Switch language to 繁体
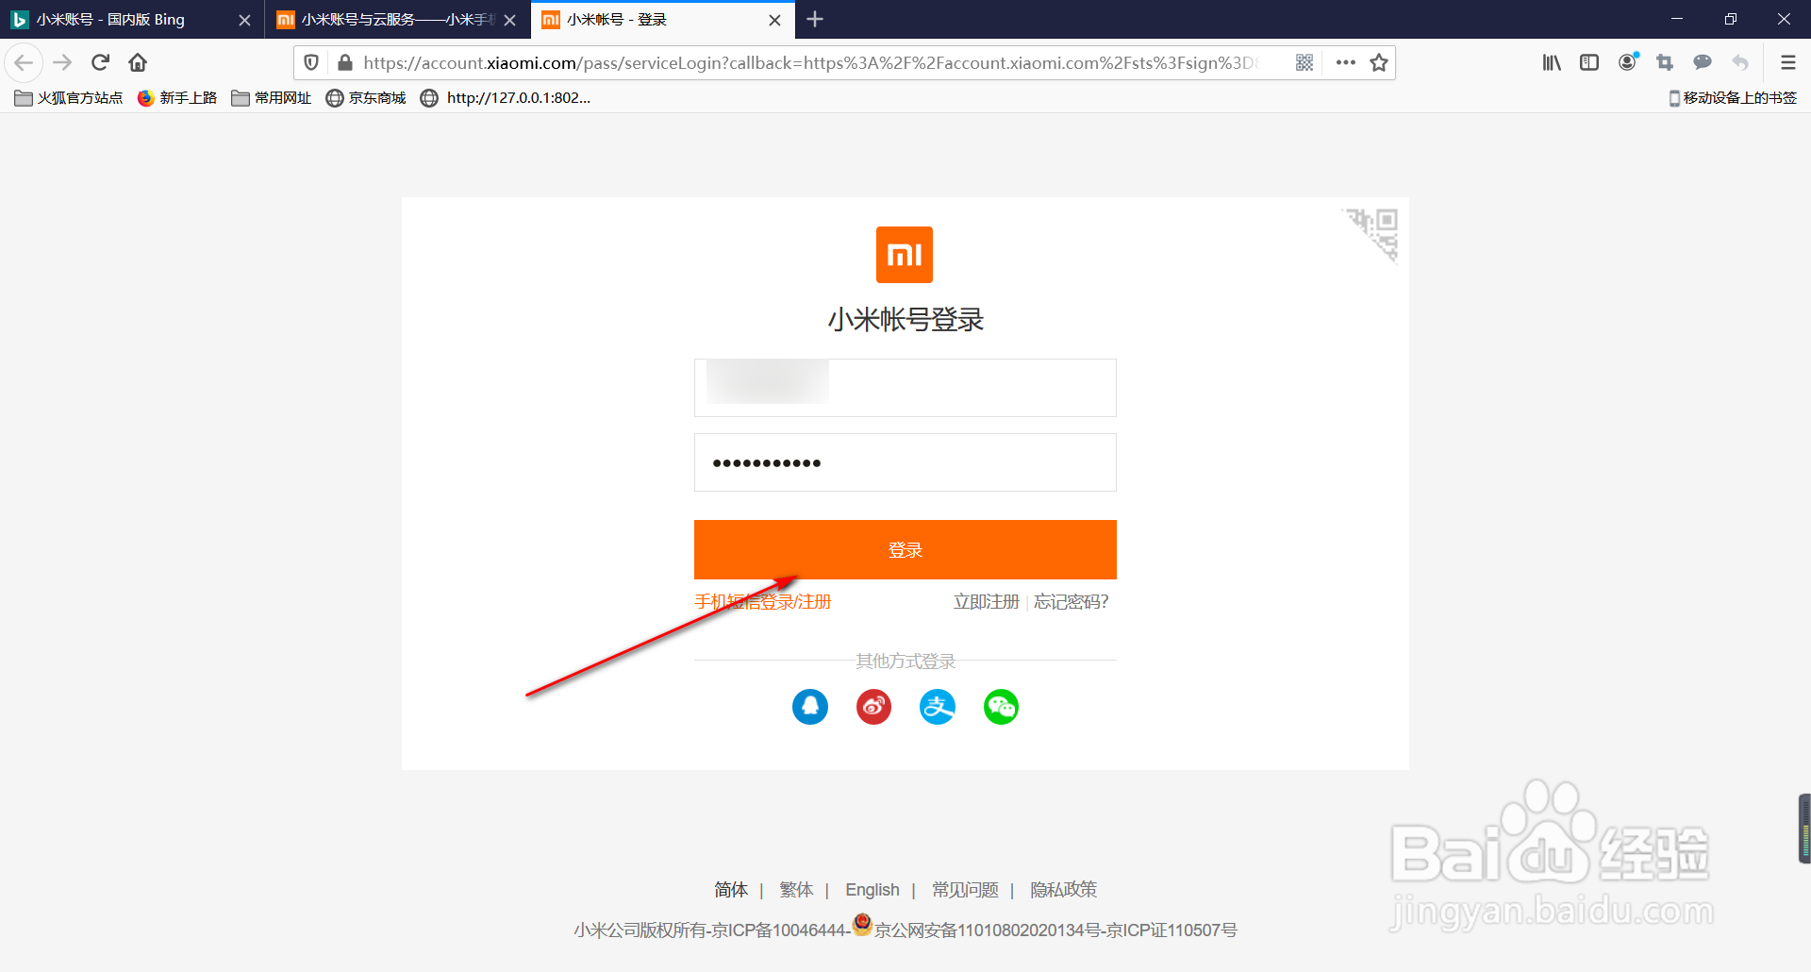Image resolution: width=1811 pixels, height=972 pixels. 796,890
